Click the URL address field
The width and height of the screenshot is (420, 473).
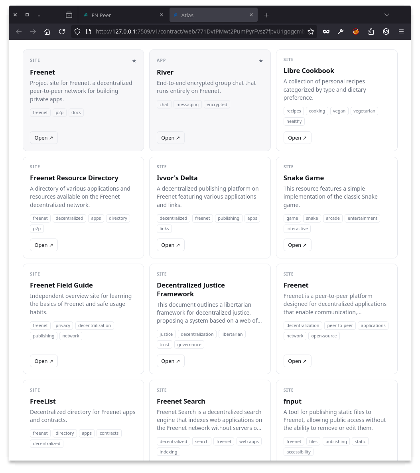pyautogui.click(x=199, y=32)
